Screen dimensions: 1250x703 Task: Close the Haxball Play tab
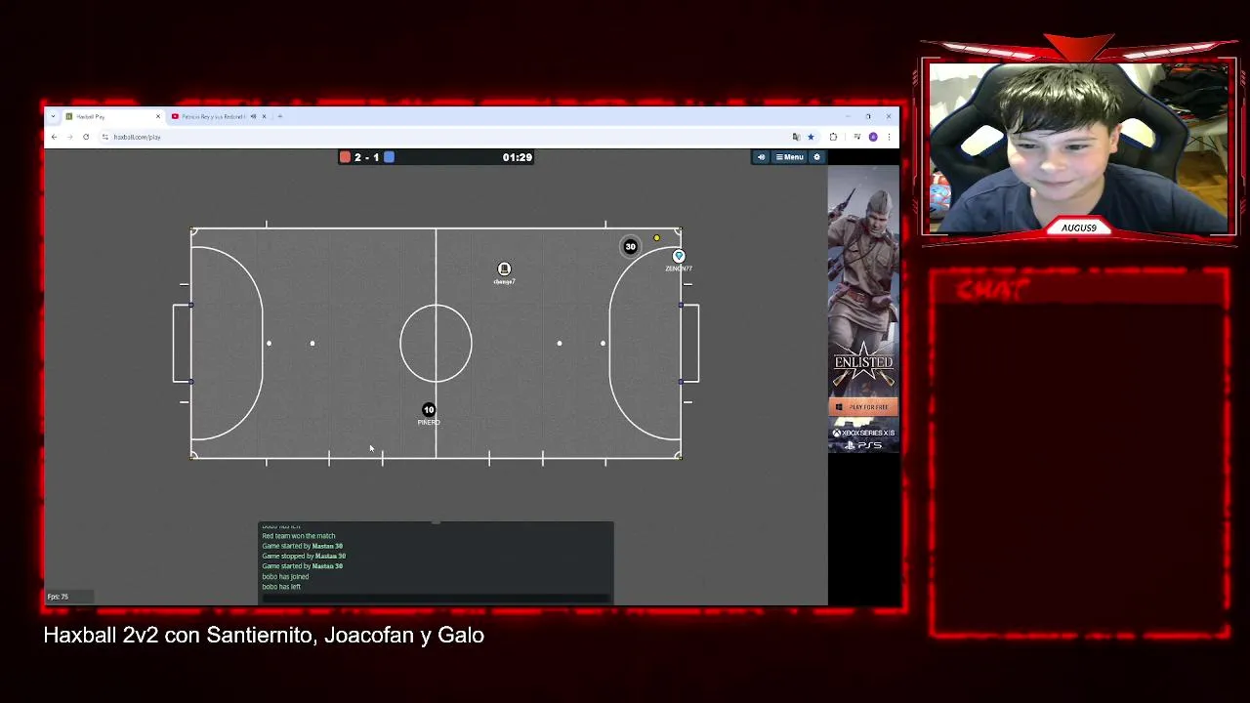click(158, 116)
